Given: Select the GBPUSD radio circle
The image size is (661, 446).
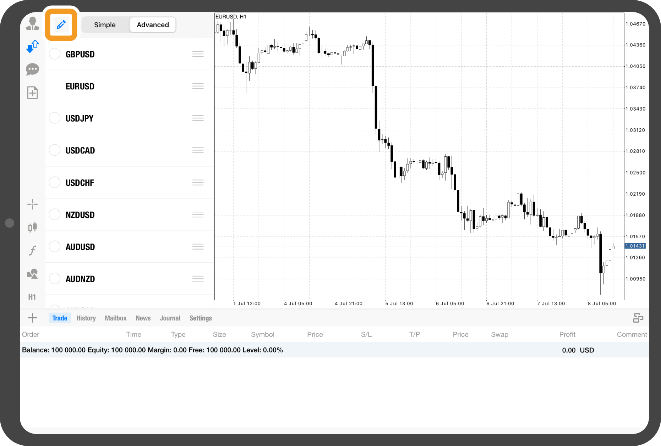Looking at the screenshot, I should pos(55,54).
